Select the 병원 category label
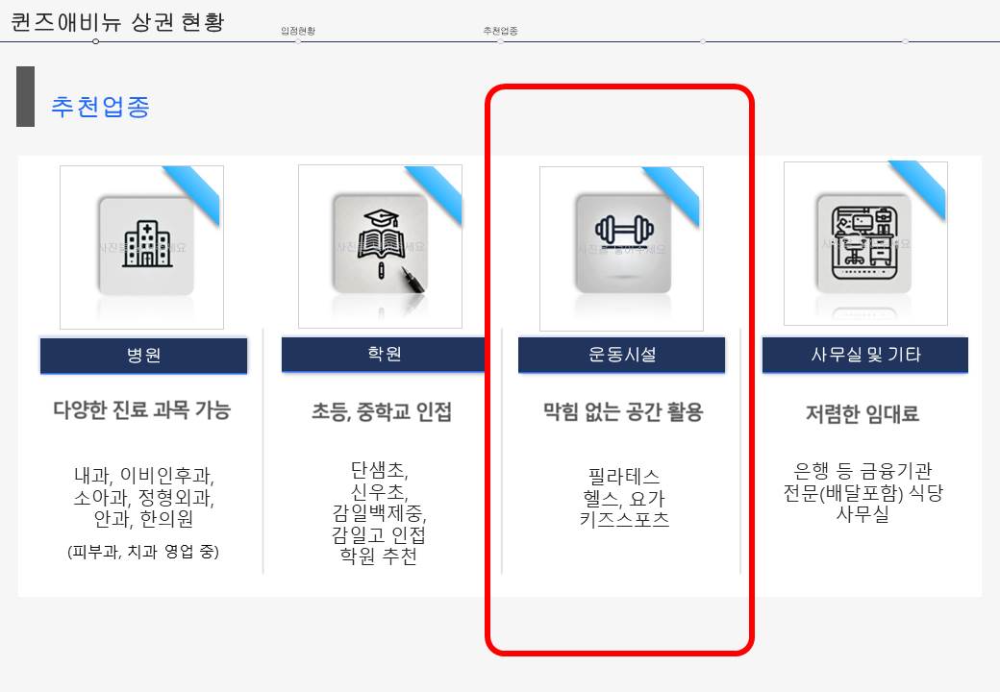Image resolution: width=1000 pixels, height=692 pixels. (x=143, y=356)
